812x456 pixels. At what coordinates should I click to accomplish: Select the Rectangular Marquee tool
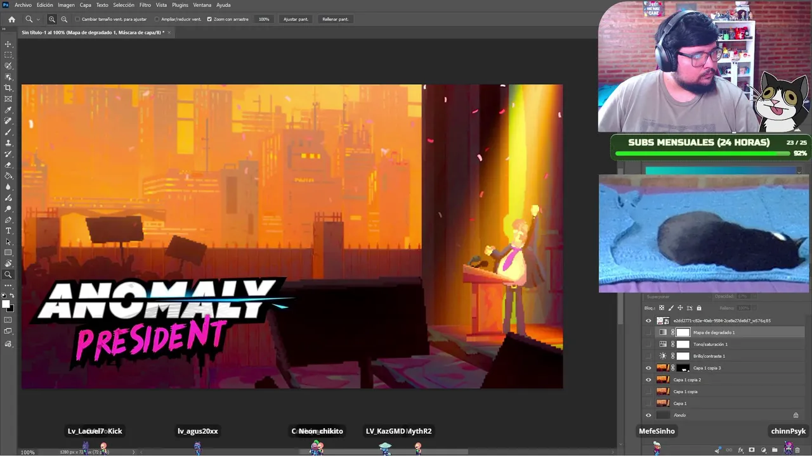[x=8, y=55]
